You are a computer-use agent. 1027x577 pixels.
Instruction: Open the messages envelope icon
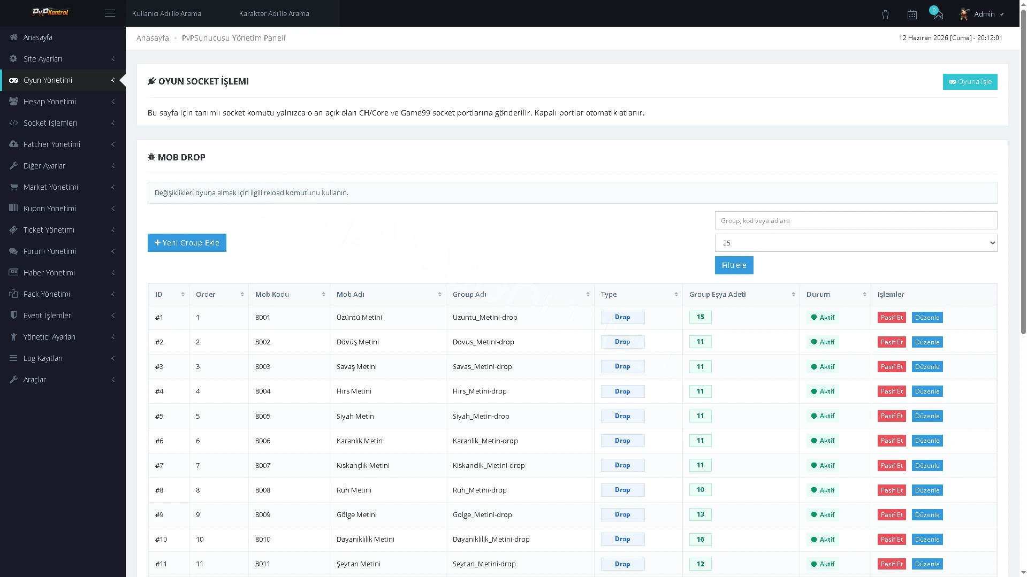click(938, 14)
